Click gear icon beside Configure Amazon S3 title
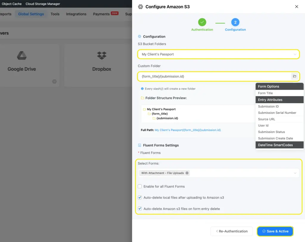 [141, 7]
